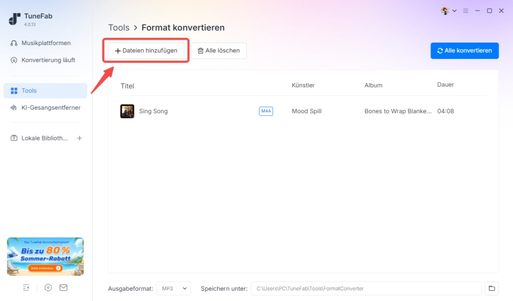
Task: Click the Speichern unter path field
Action: tap(366, 289)
